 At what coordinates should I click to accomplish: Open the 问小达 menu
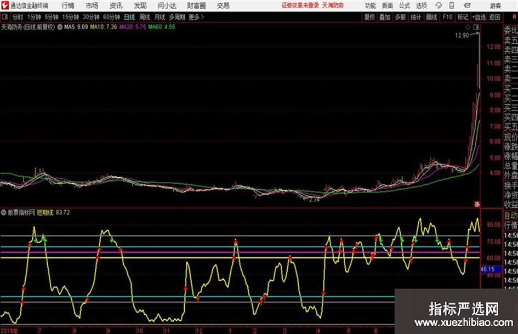[x=167, y=5]
